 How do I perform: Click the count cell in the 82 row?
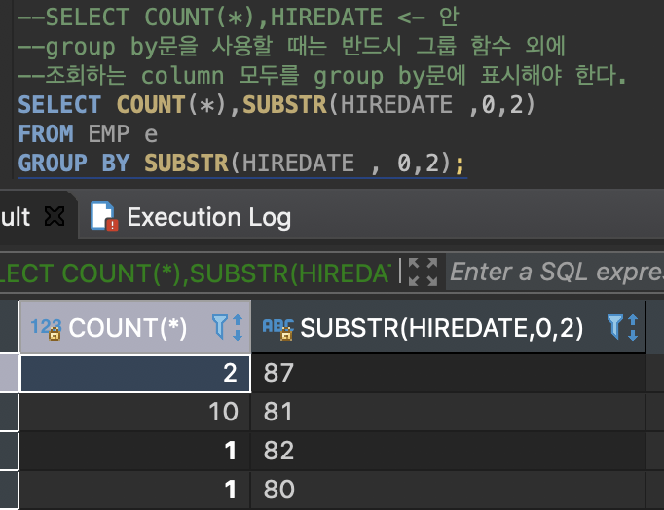[x=135, y=451]
